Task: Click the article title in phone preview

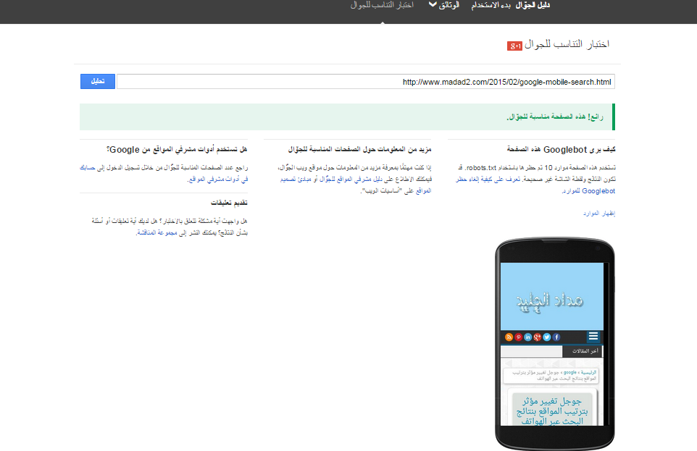Action: [x=551, y=411]
